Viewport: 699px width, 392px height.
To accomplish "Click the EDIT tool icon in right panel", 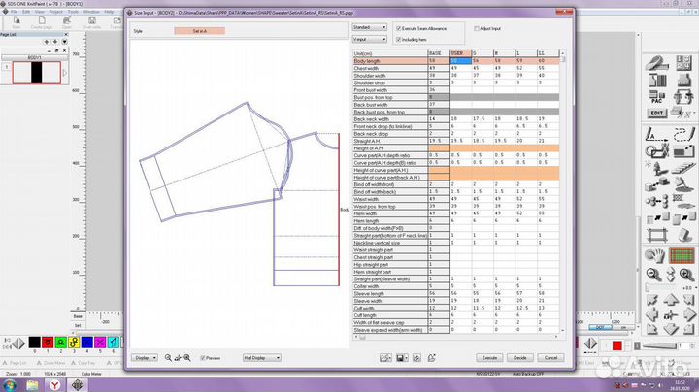I will [x=657, y=113].
